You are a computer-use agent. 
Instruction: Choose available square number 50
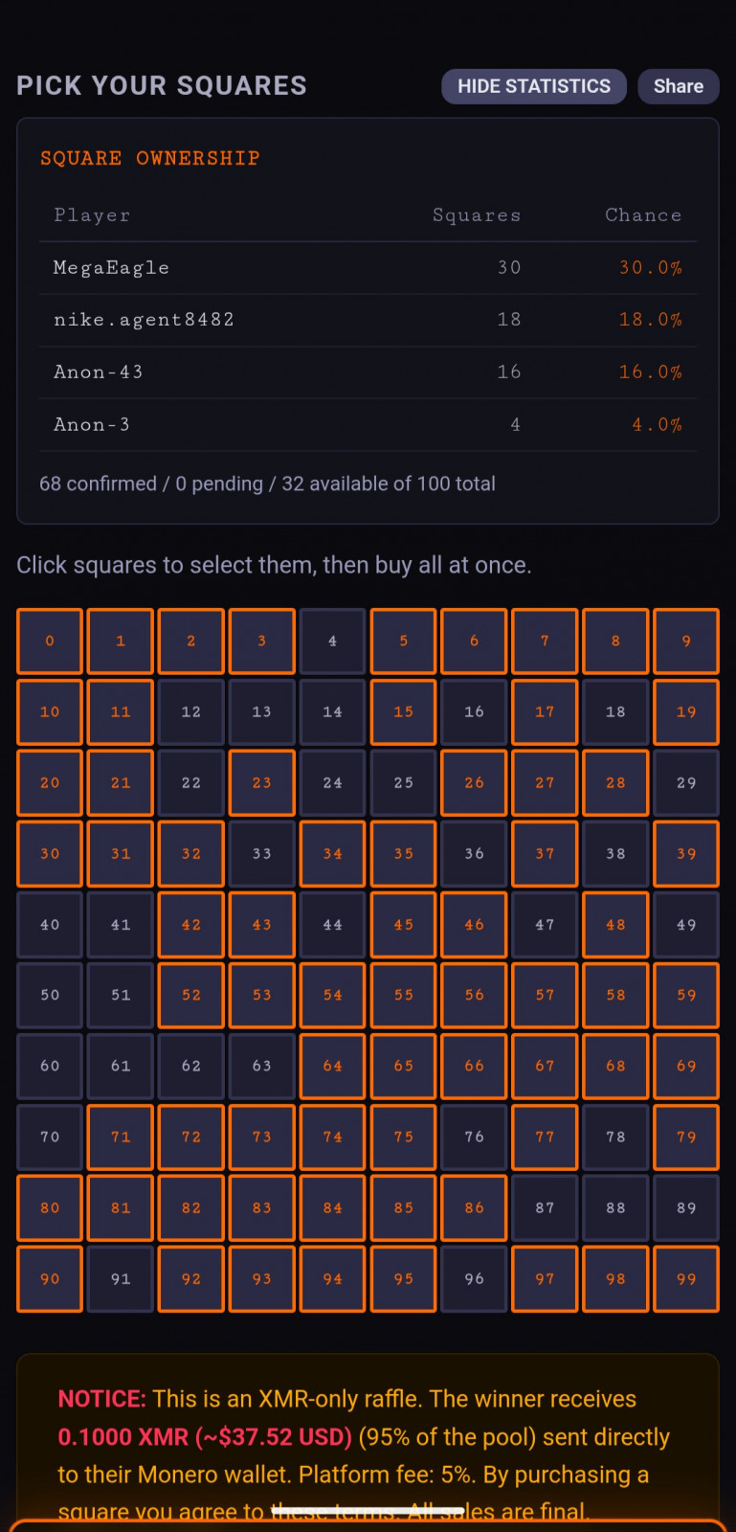pyautogui.click(x=50, y=995)
